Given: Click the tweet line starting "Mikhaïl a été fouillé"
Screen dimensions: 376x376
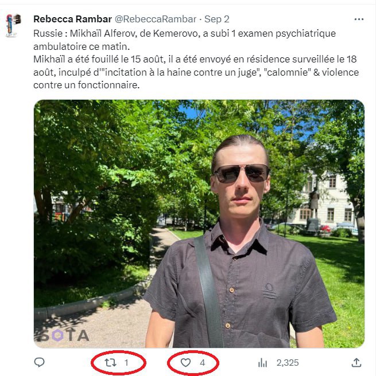Looking at the screenshot, I should coord(195,59).
